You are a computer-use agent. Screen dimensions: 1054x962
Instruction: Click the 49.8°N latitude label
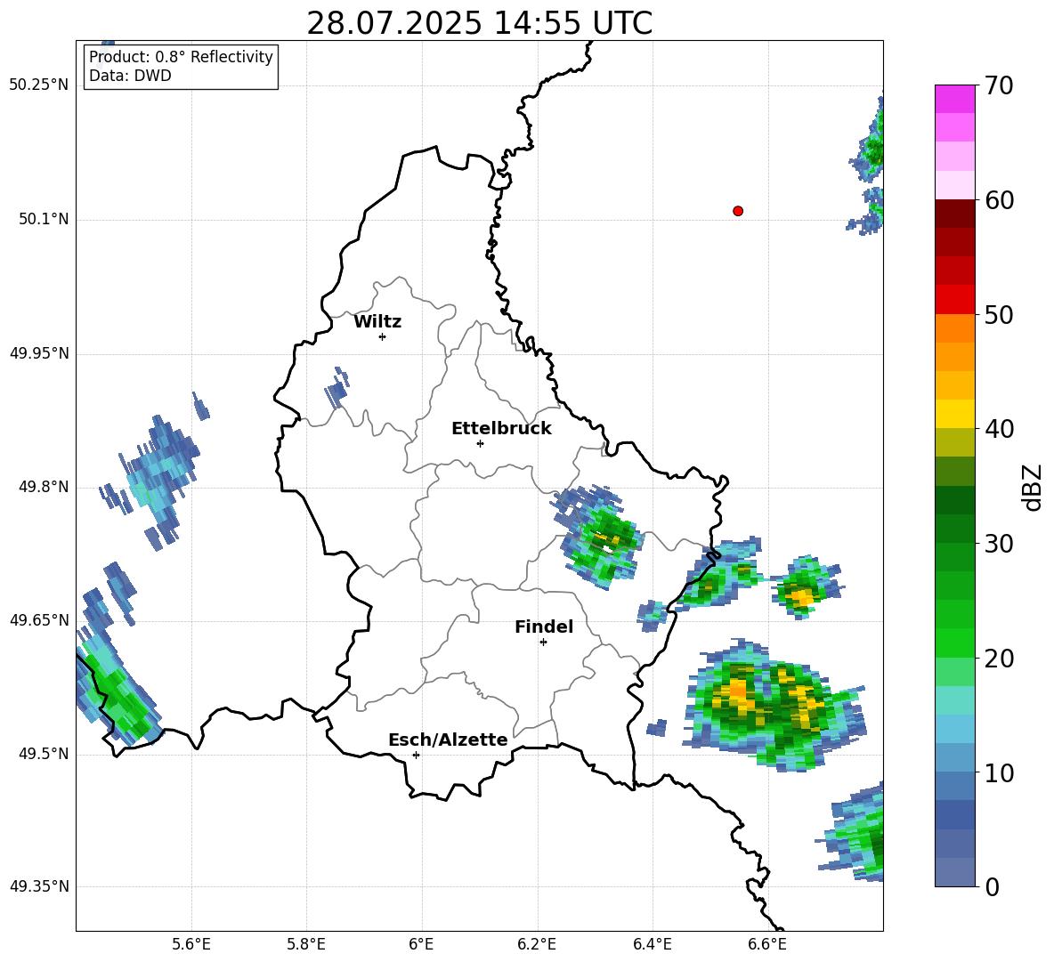tap(45, 487)
